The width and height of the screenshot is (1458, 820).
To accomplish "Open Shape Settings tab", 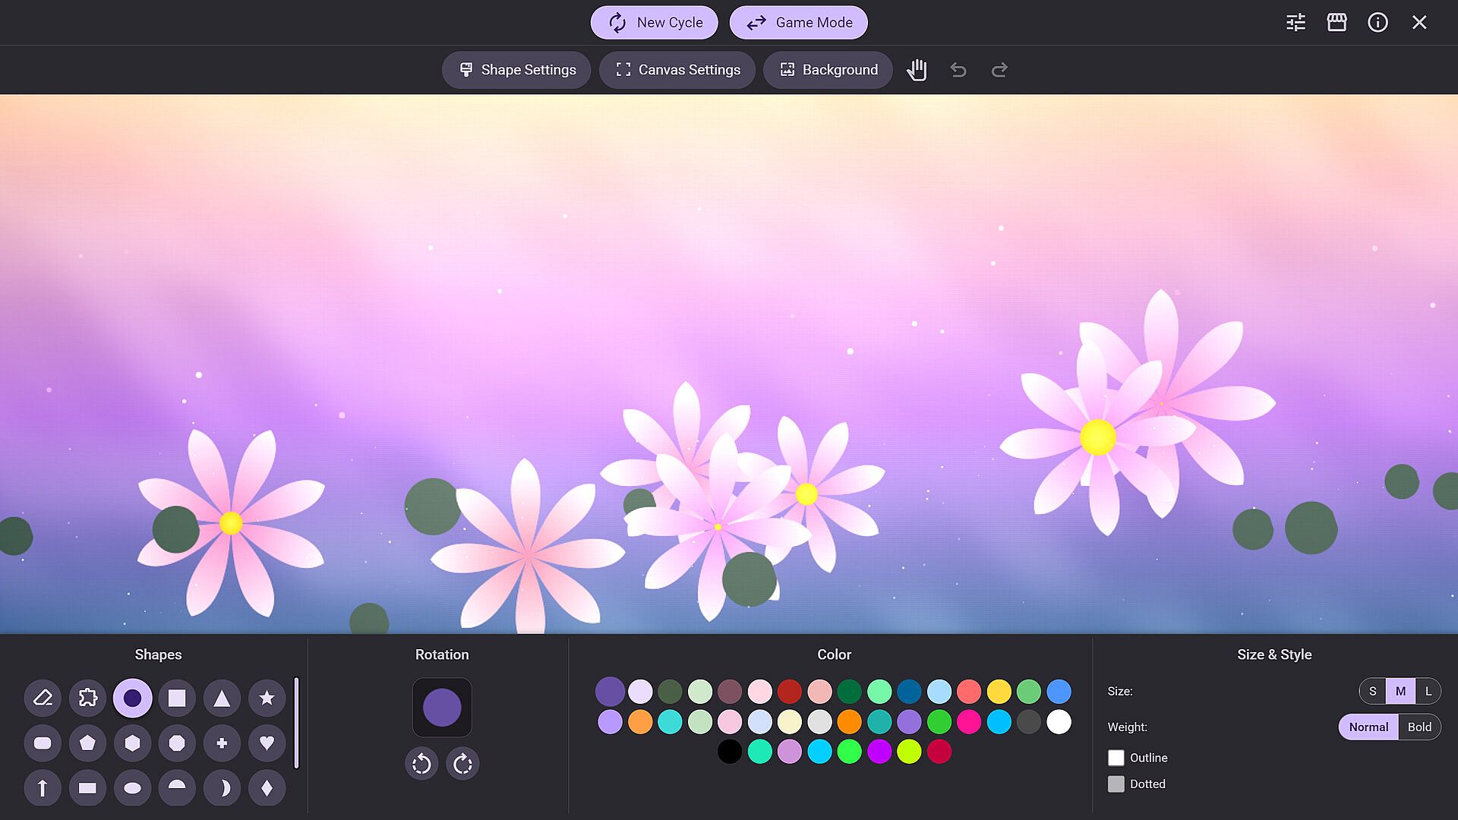I will pyautogui.click(x=516, y=70).
